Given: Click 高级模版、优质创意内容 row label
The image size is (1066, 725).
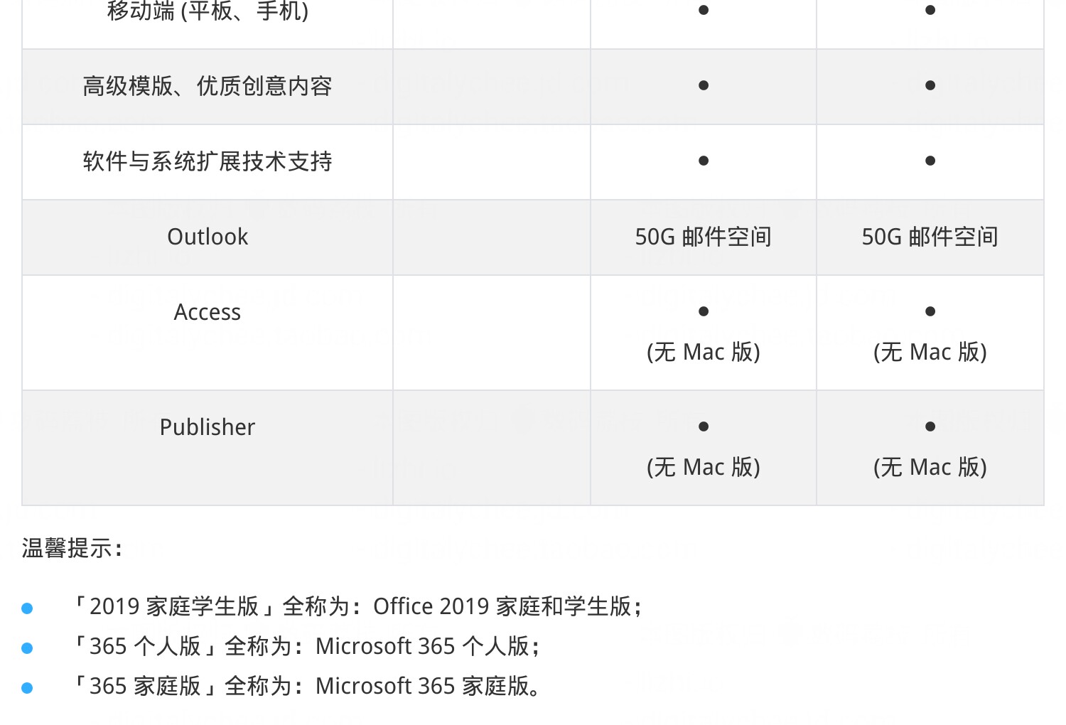Looking at the screenshot, I should [x=208, y=86].
